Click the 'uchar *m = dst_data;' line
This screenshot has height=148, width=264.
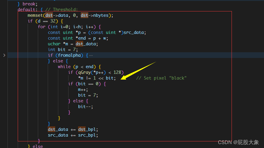click(73, 44)
